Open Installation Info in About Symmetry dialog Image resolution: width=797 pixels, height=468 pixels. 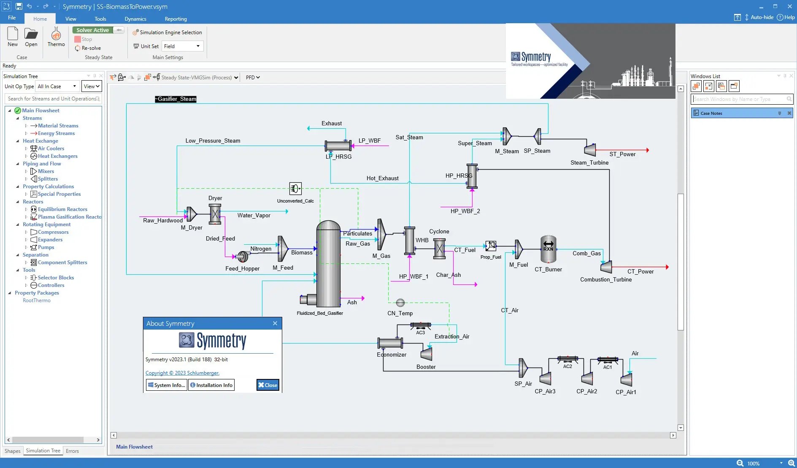coord(211,385)
